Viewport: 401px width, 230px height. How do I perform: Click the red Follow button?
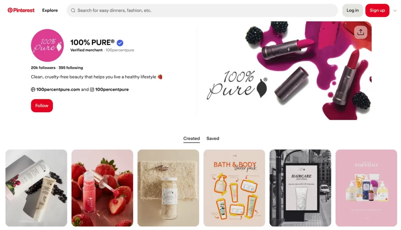(x=42, y=106)
